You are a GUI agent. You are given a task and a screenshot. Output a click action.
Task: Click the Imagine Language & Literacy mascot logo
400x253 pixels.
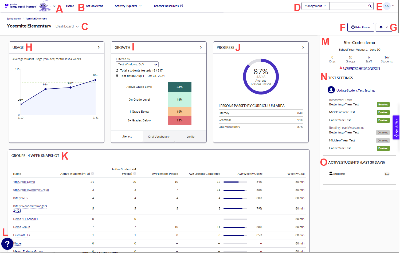tap(44, 6)
